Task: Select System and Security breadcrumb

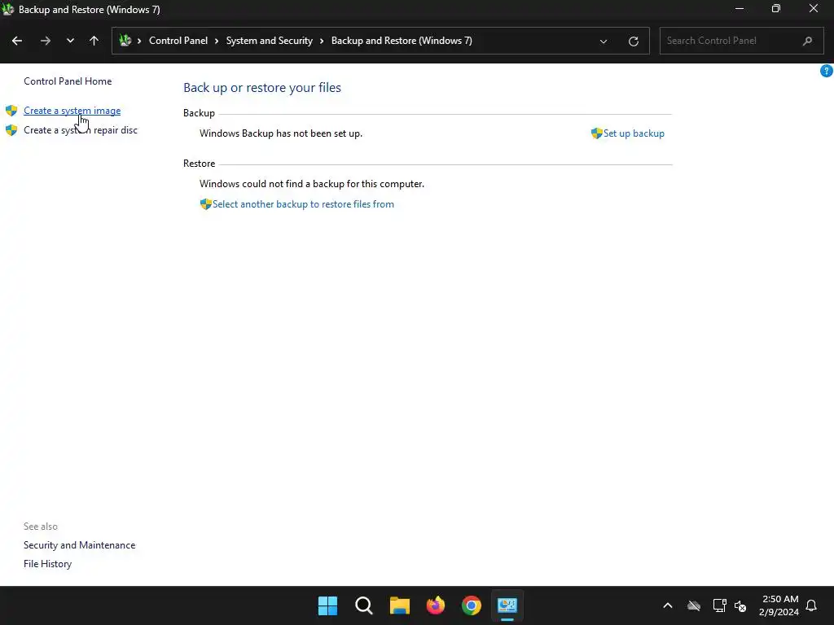Action: pyautogui.click(x=269, y=41)
